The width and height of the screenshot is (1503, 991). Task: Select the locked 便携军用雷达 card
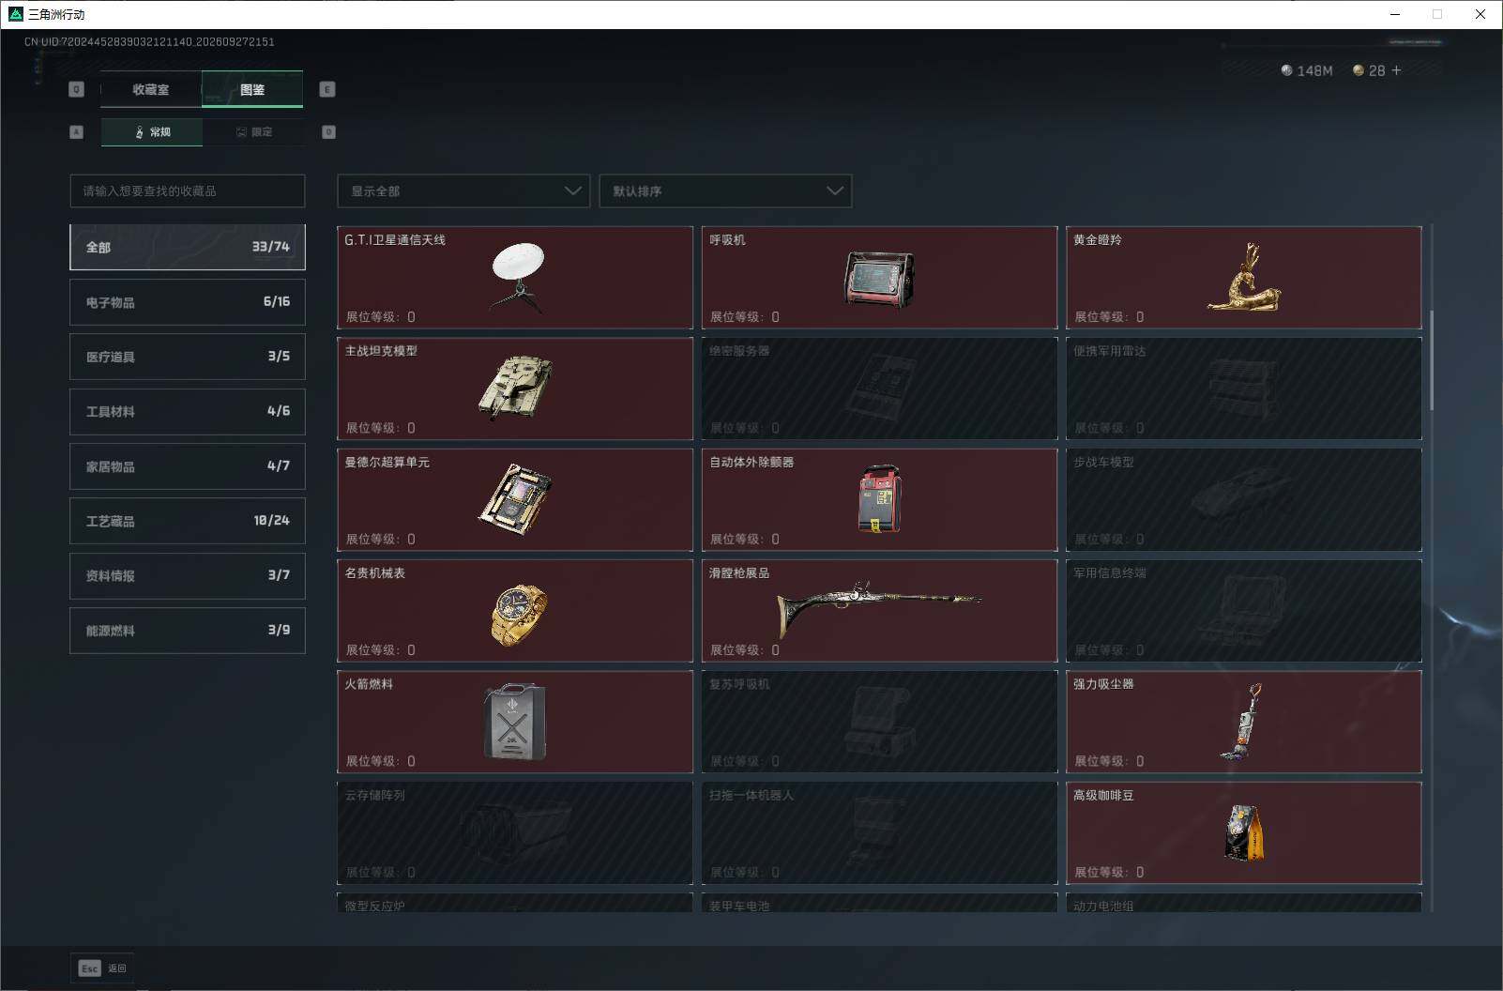(1244, 389)
